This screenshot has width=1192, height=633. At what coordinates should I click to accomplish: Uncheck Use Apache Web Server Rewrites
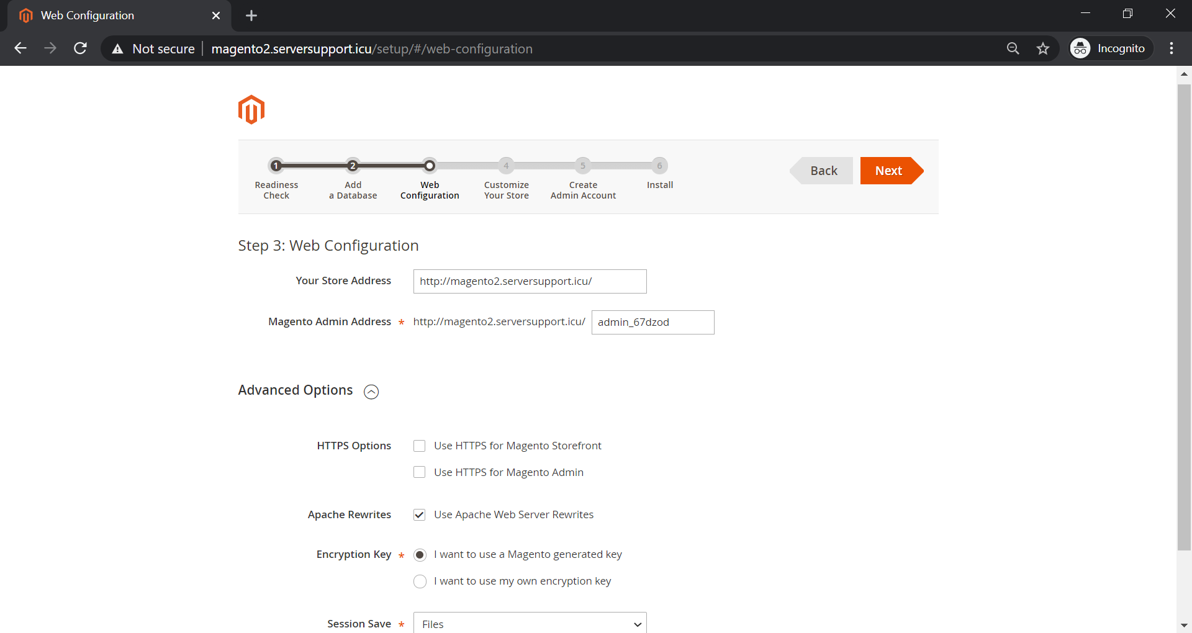click(x=420, y=514)
